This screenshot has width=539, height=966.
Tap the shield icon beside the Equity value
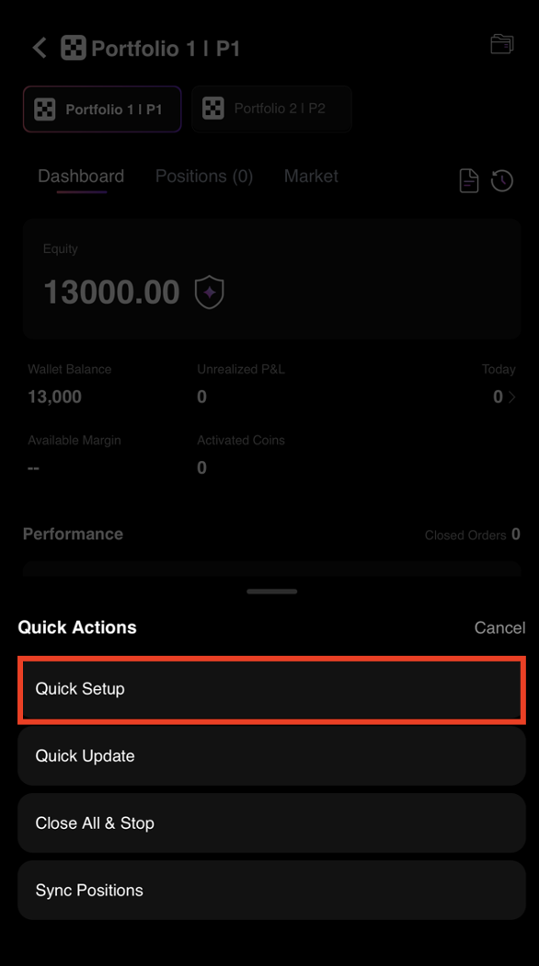(209, 292)
